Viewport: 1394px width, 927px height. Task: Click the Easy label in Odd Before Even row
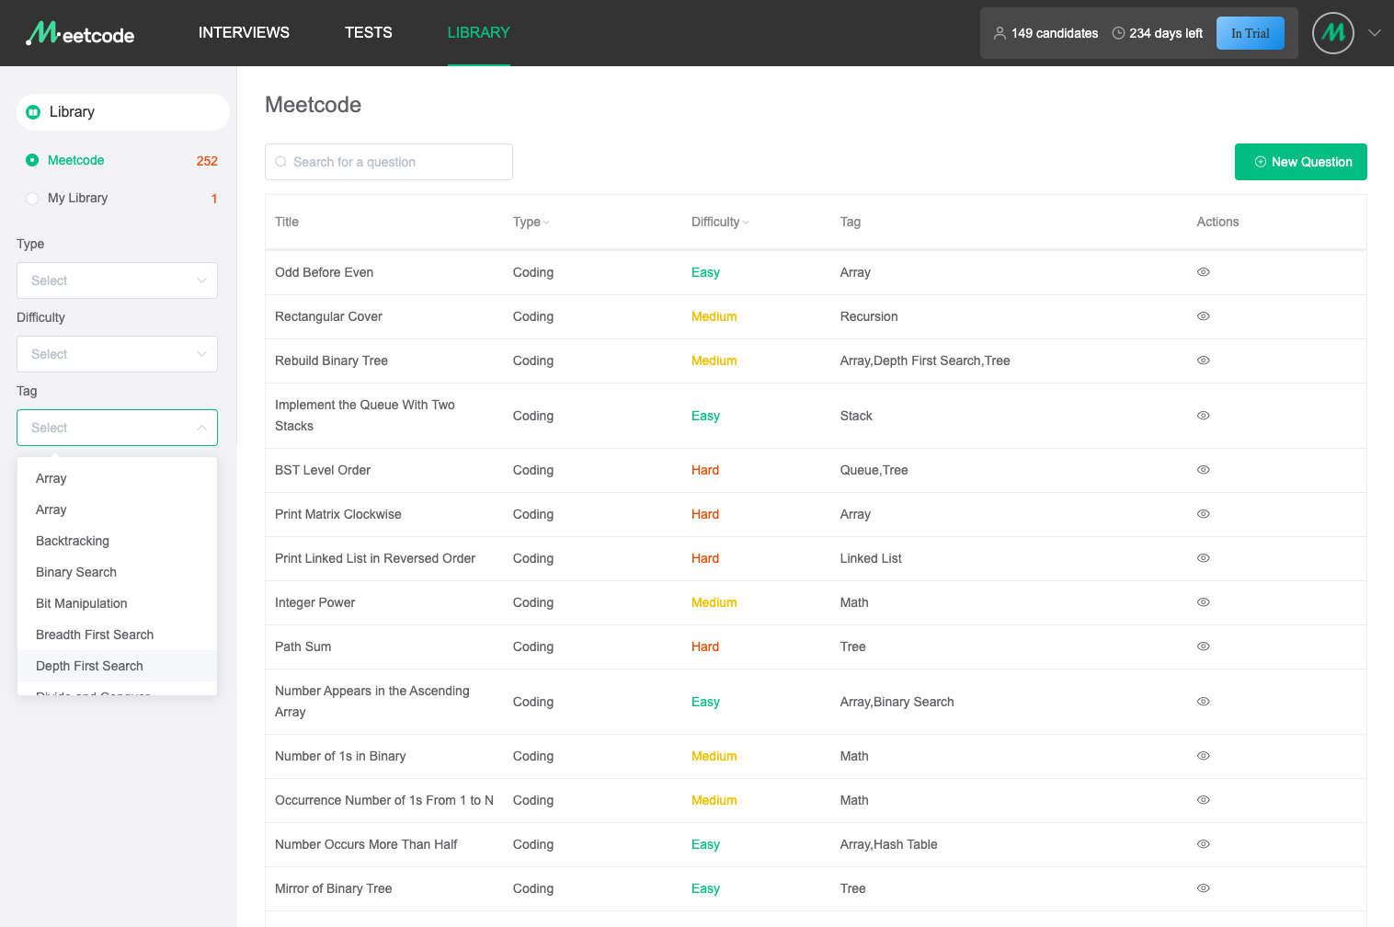705,272
